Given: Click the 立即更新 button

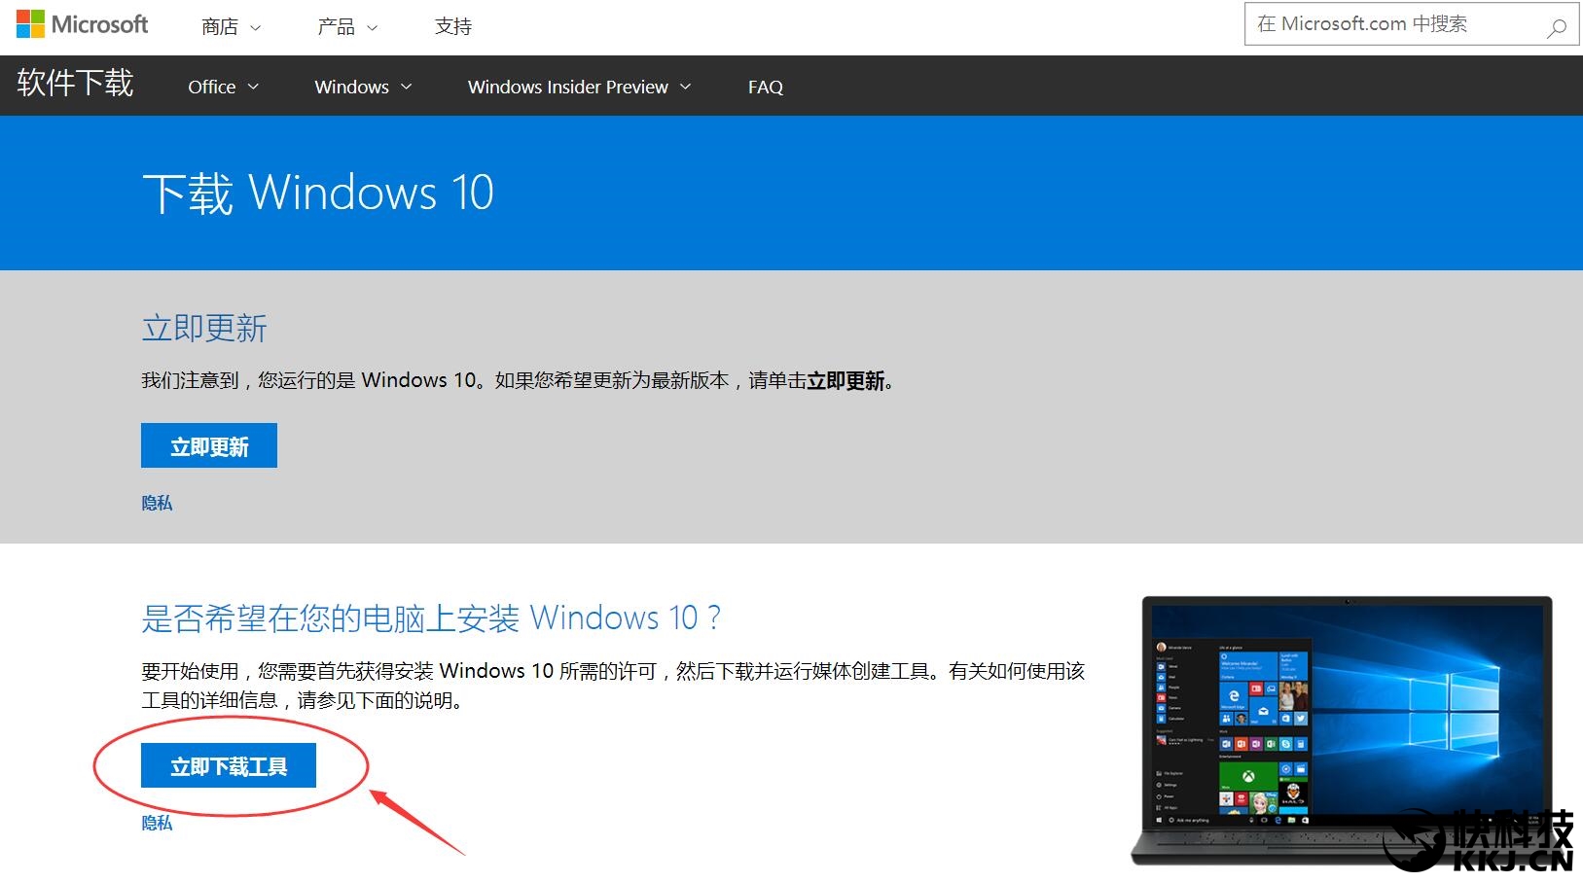Looking at the screenshot, I should click(x=209, y=445).
